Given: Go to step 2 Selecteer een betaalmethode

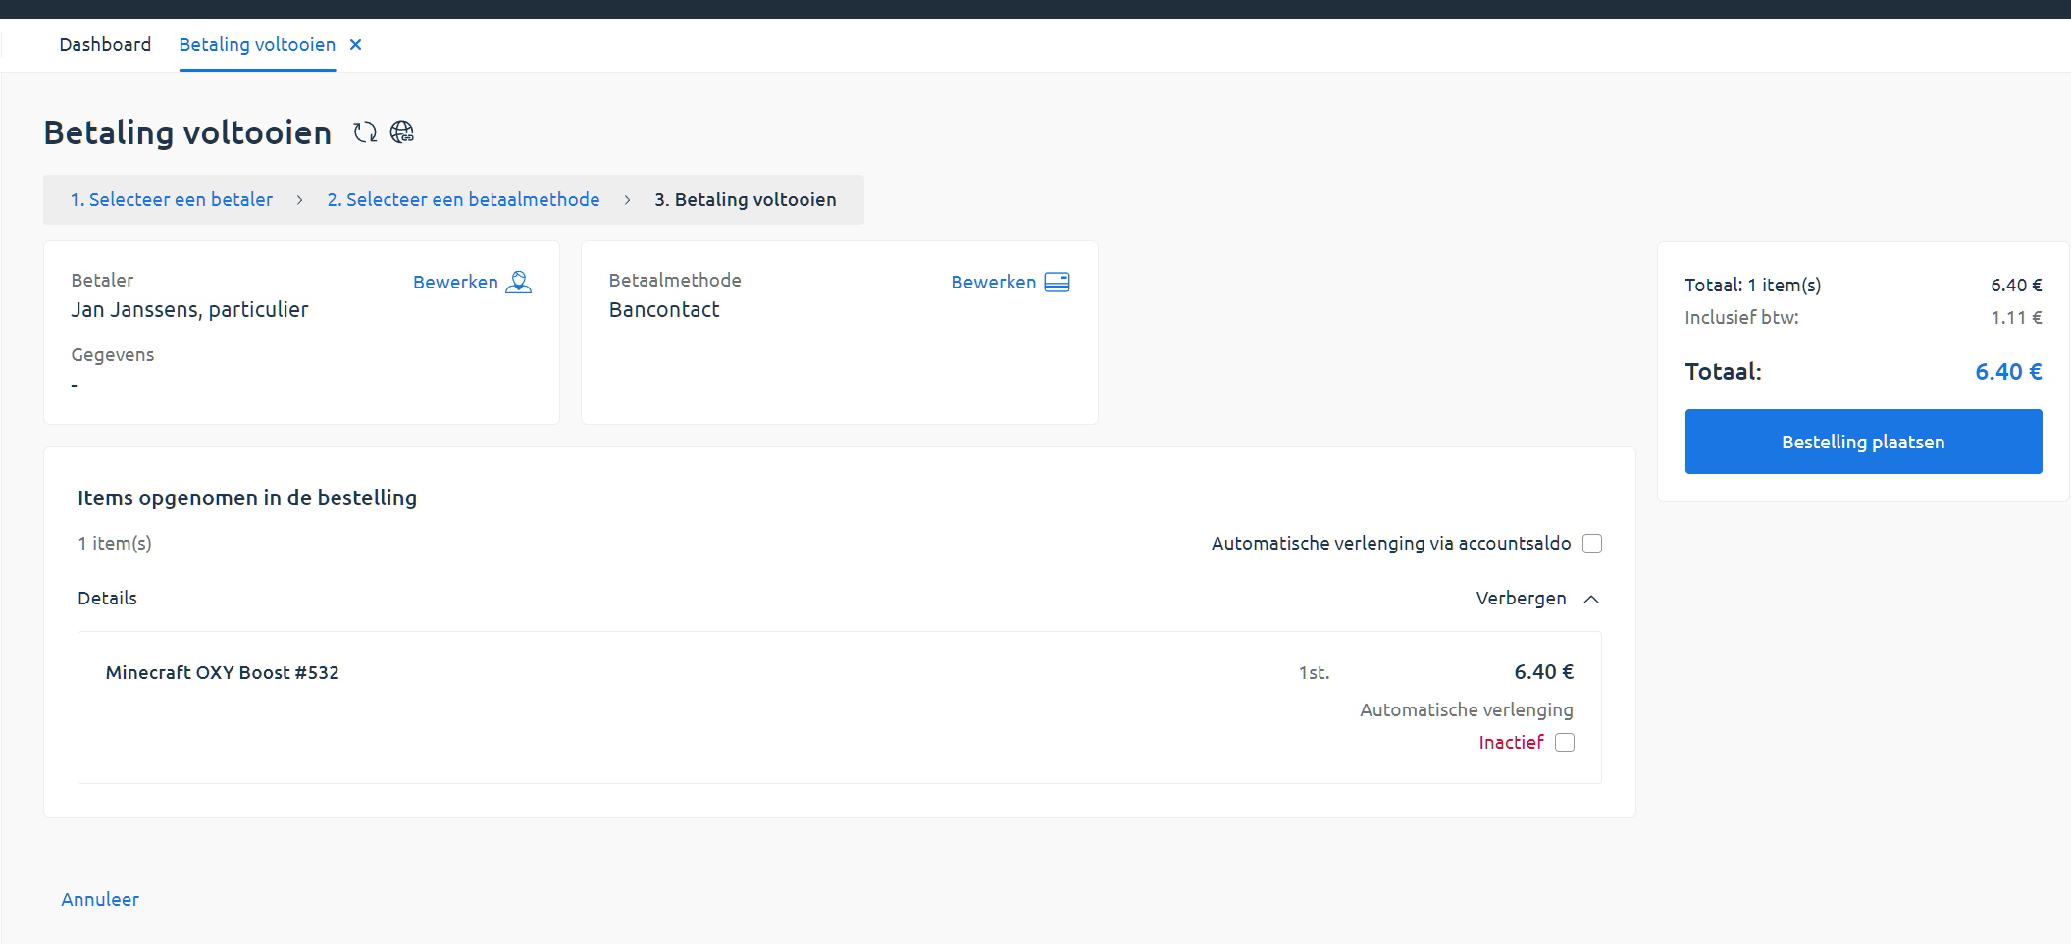Looking at the screenshot, I should 463,200.
